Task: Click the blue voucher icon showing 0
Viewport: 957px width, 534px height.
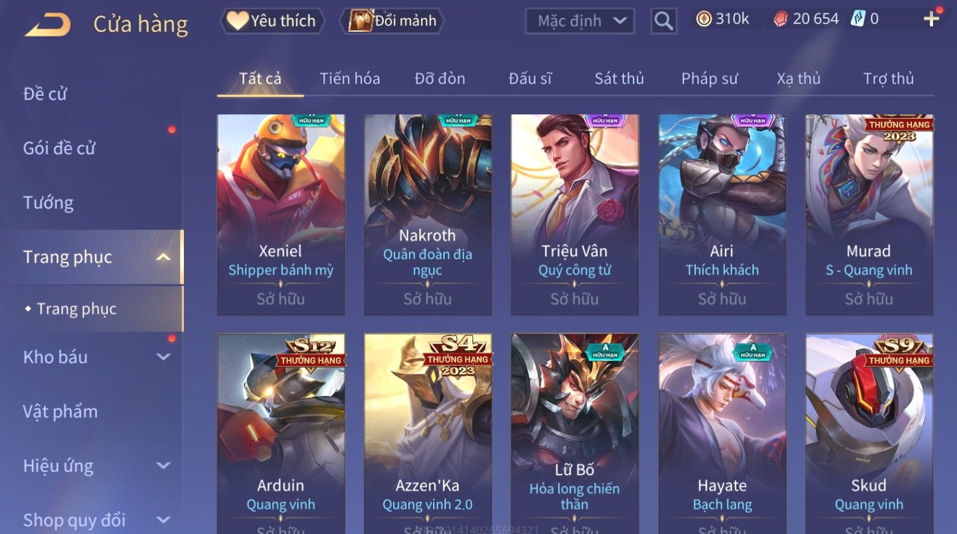Action: coord(857,18)
